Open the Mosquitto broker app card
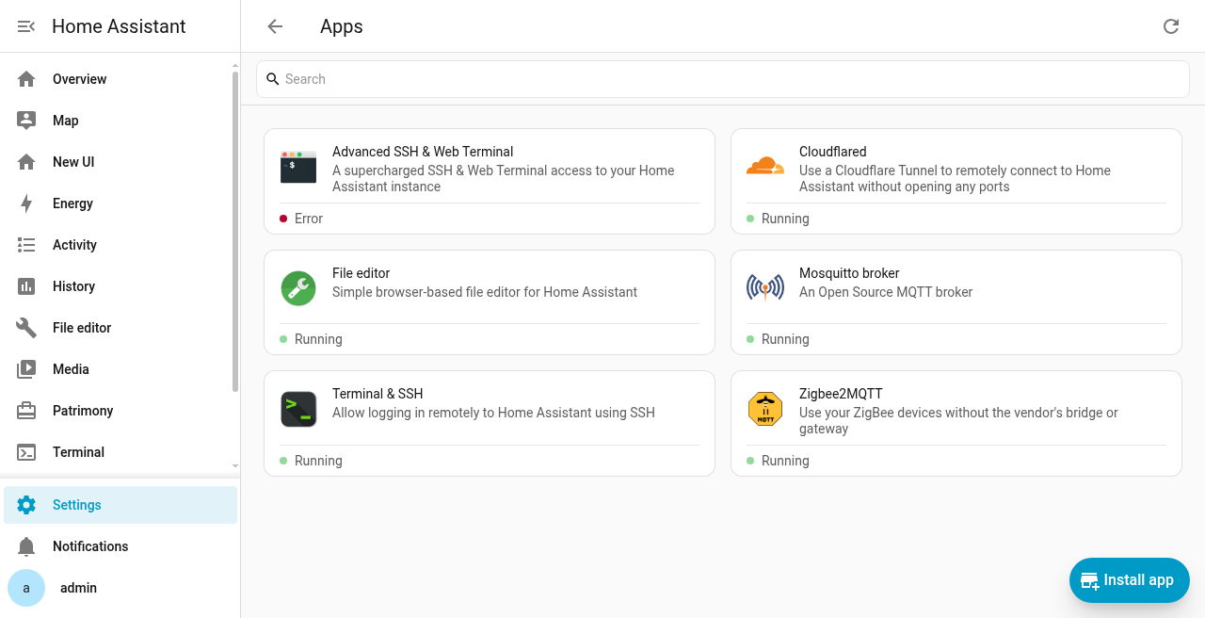 (956, 302)
